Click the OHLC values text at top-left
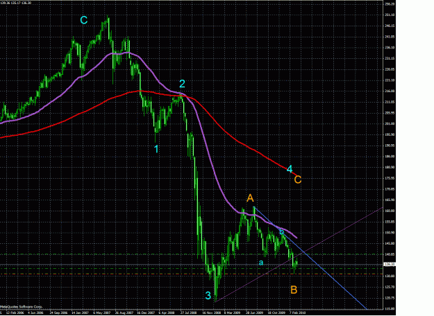Viewport: 434px width, 316px height. [x=15, y=3]
